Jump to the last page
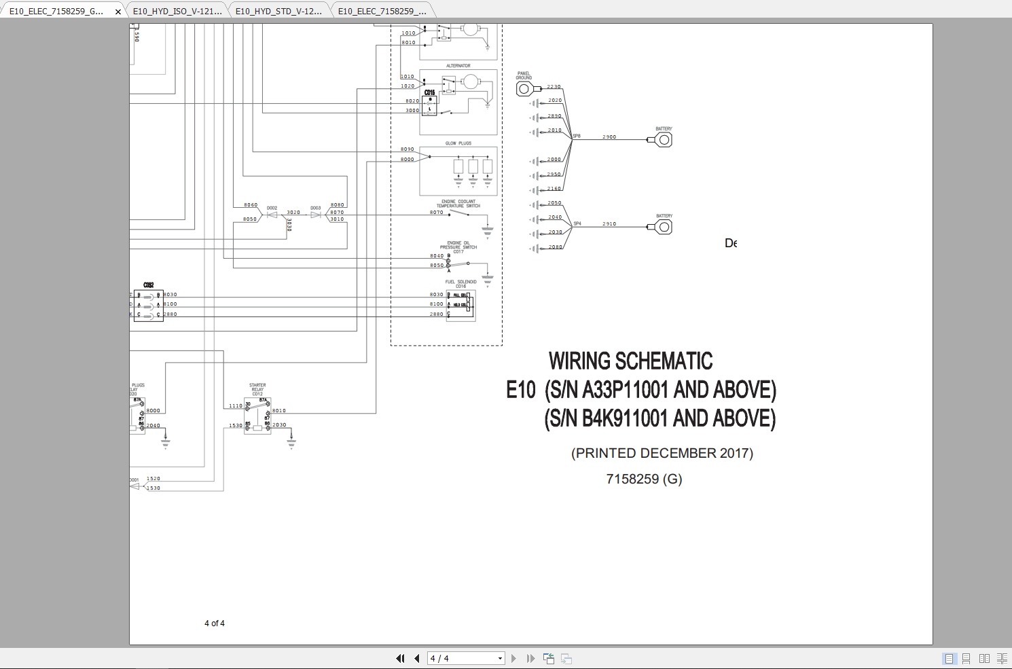 tap(530, 658)
